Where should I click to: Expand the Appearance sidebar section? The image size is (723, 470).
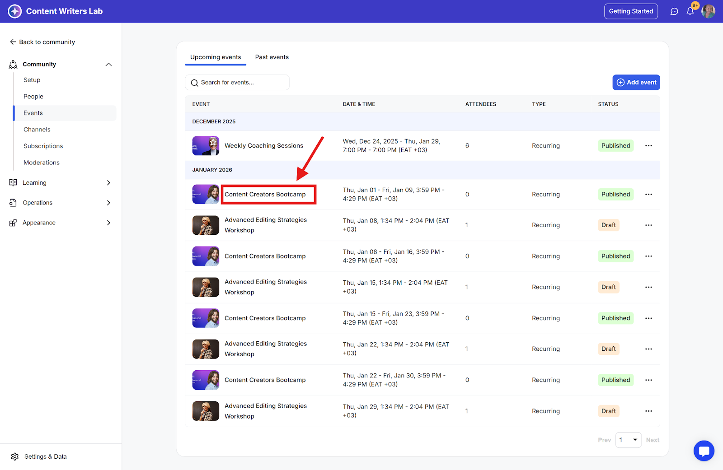pyautogui.click(x=108, y=223)
